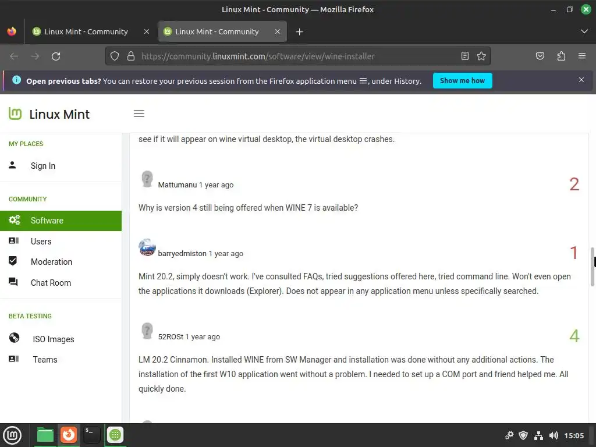Screen dimensions: 596x447
Task: Dismiss the restore session notification bar
Action: point(581,80)
